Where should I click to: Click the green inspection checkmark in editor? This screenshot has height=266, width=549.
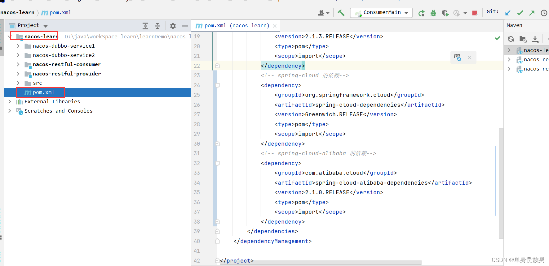point(498,38)
